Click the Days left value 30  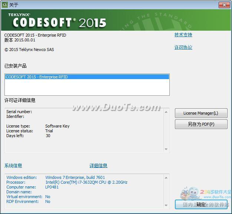pos(48,136)
